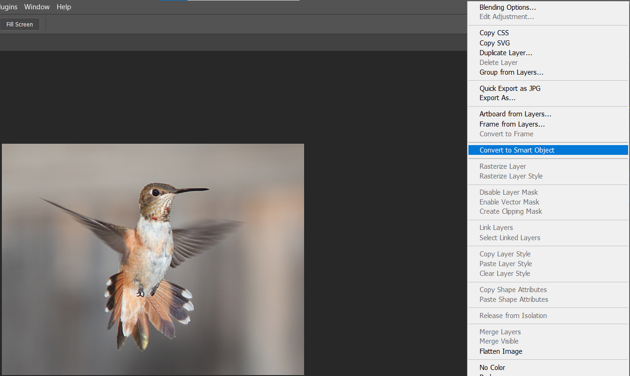Select Link Layers

tap(496, 227)
